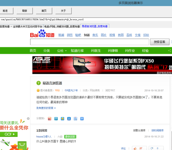This screenshot has height=150, width=172.
Task: Open more share options plus icon
Action: (82, 119)
